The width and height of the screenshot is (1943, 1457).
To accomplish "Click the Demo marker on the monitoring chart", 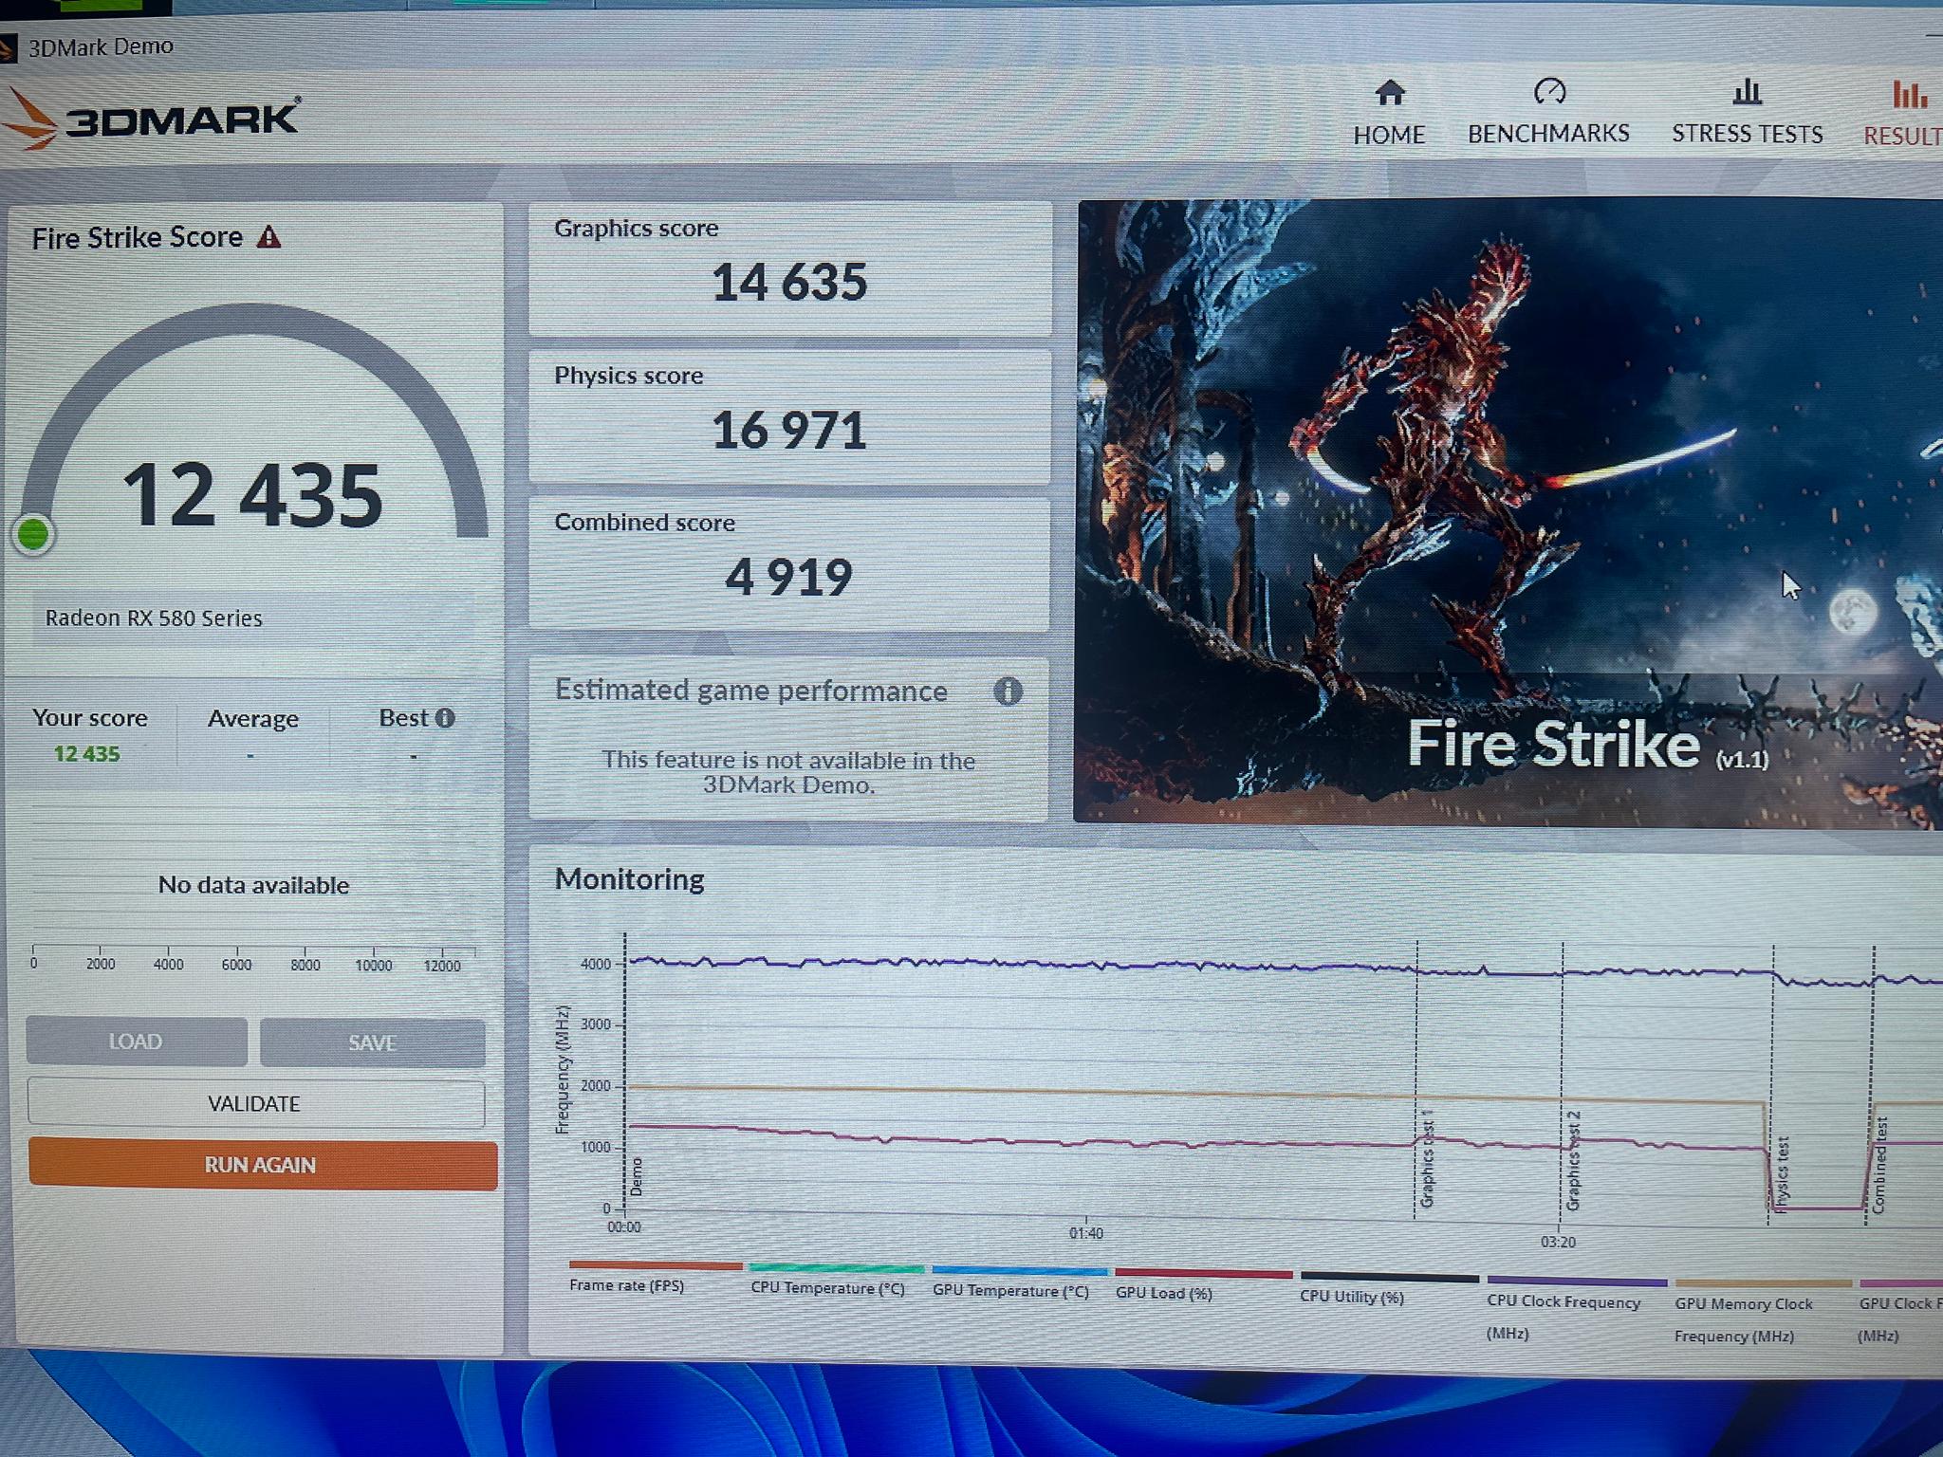I will 637,1176.
